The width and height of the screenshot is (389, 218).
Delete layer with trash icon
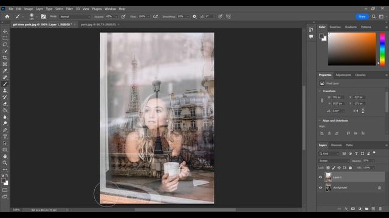tap(380, 209)
